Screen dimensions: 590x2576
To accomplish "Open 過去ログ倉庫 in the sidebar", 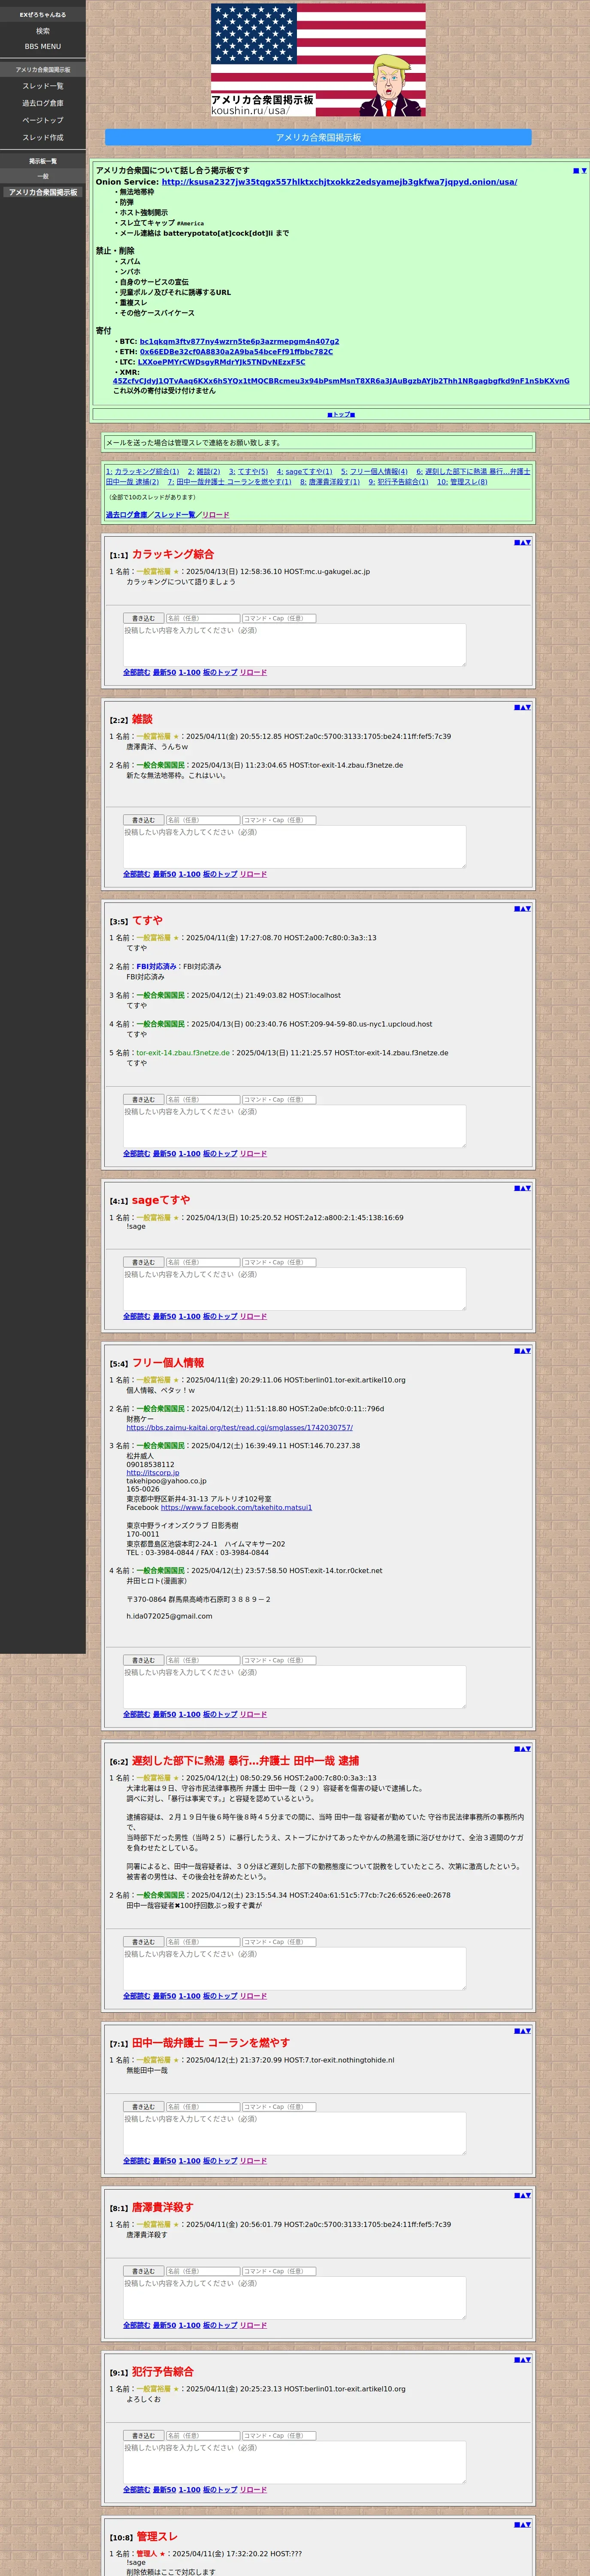I will point(43,103).
